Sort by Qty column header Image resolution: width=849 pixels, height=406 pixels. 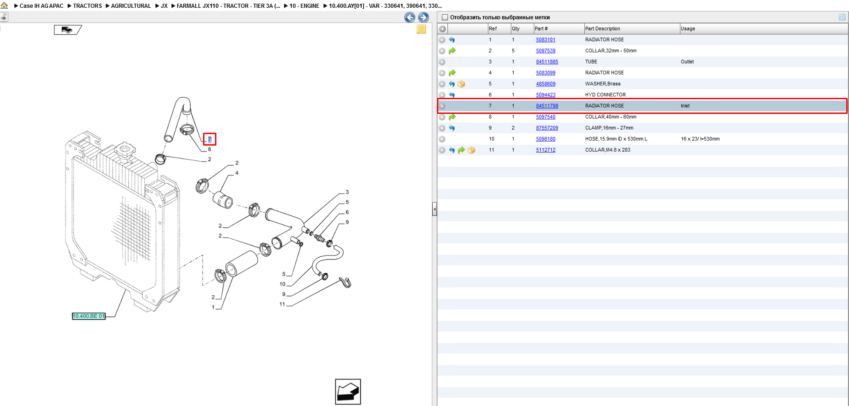(522, 29)
